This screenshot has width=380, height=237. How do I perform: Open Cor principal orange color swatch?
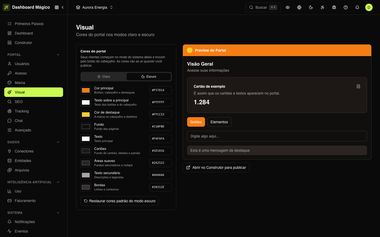(x=86, y=90)
